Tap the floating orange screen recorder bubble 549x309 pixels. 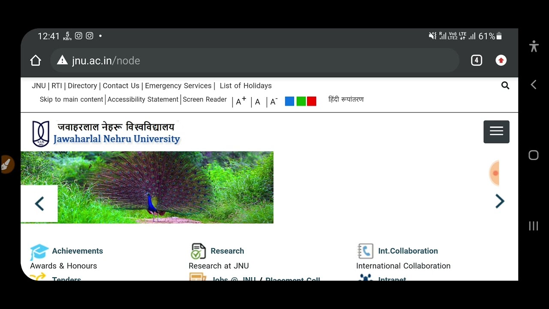point(495,173)
